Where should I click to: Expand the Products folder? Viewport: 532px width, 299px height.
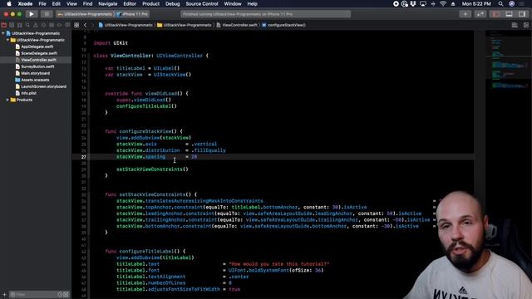tap(7, 100)
